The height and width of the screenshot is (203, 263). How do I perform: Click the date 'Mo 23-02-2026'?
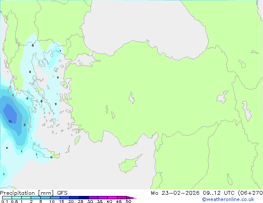tap(175, 193)
